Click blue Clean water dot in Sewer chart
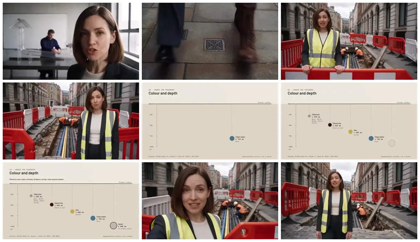This screenshot has width=420, height=242. pyautogui.click(x=93, y=218)
